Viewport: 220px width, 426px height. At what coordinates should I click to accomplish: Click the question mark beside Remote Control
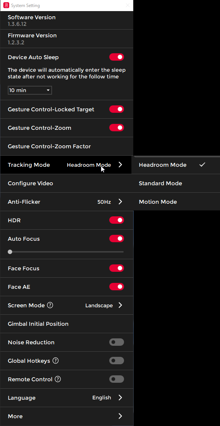(58, 379)
